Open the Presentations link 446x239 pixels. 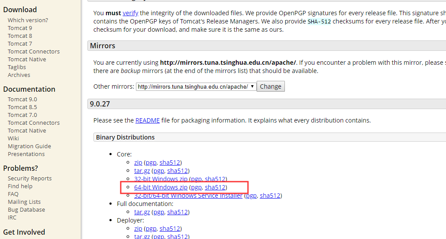coord(26,154)
